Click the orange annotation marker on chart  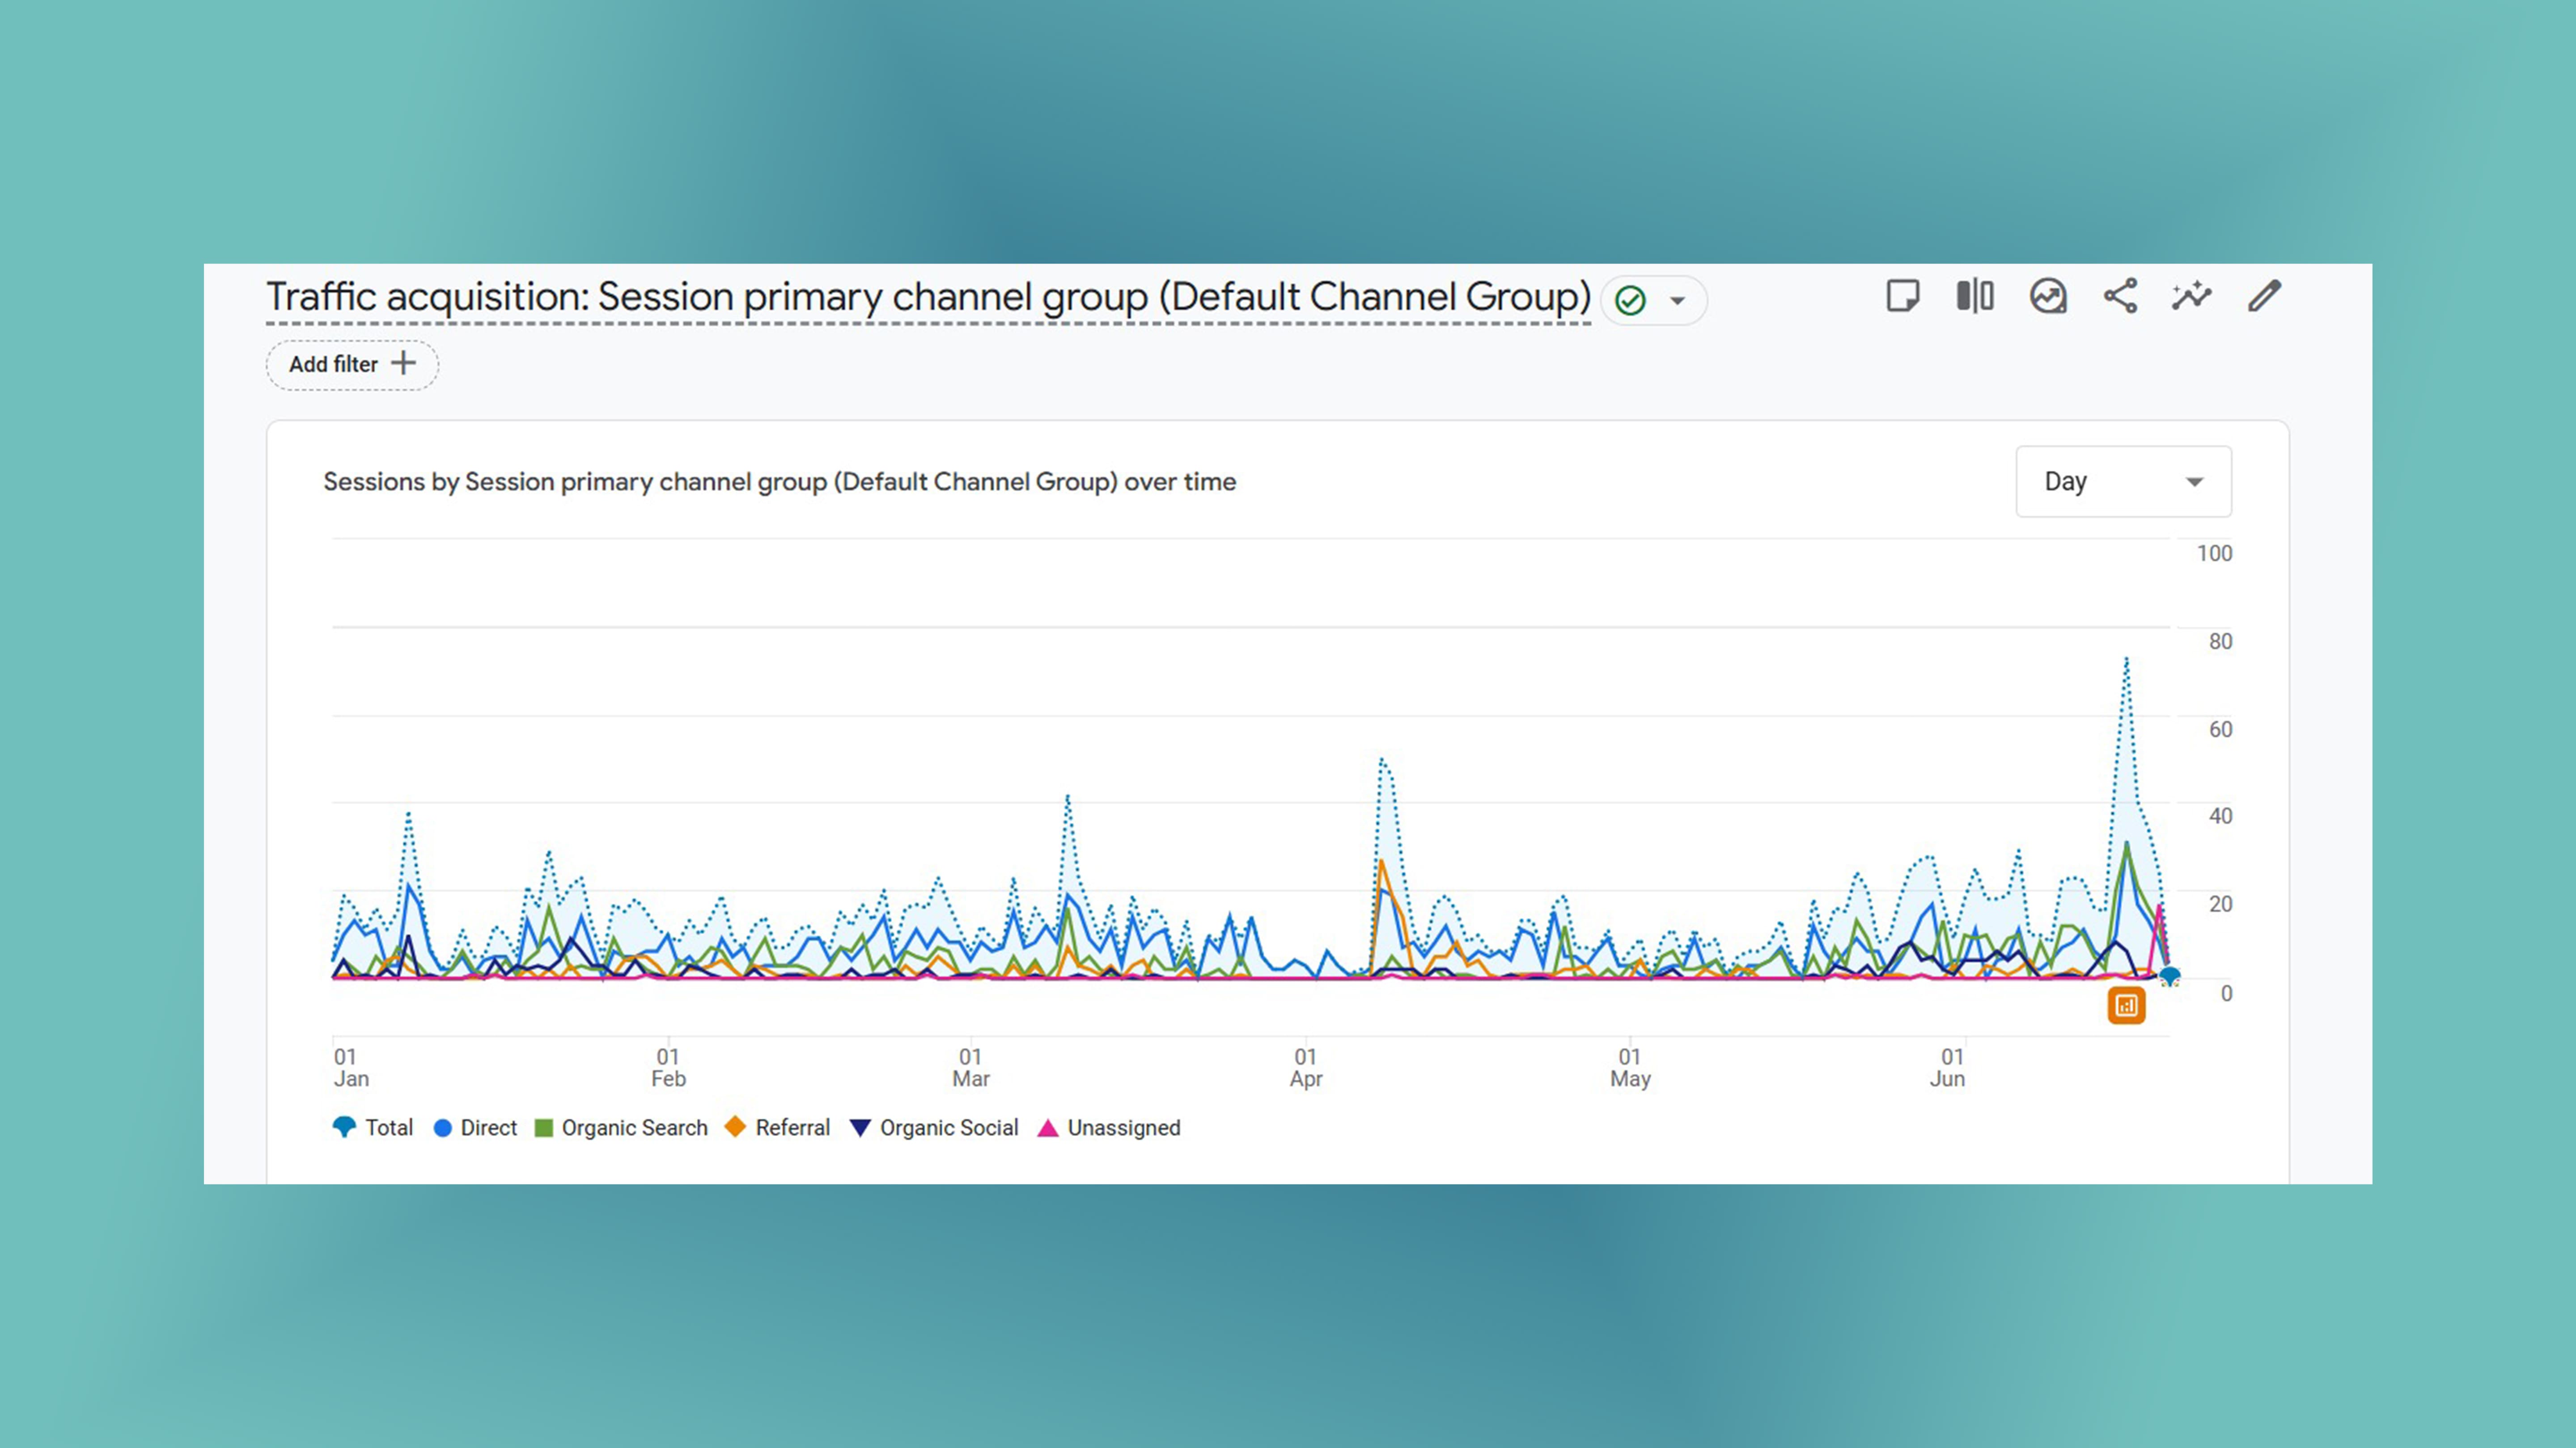coord(2126,1005)
